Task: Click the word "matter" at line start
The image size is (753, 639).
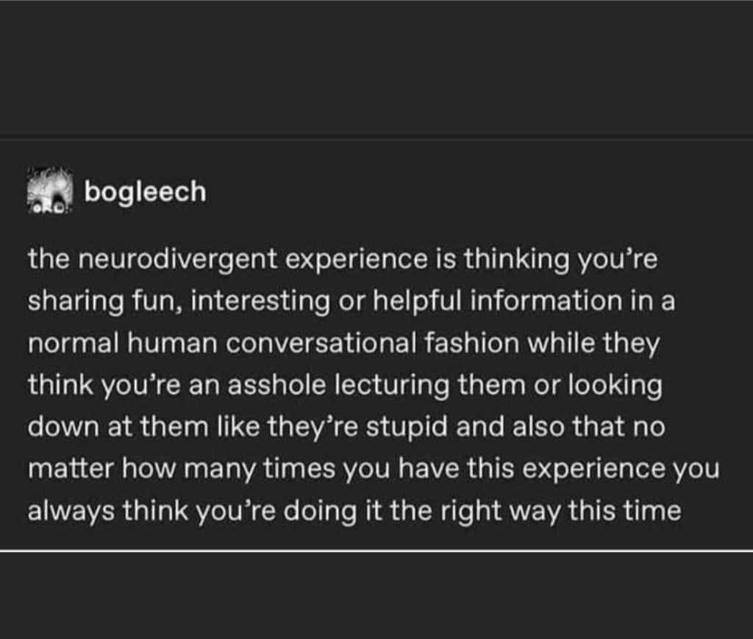Action: tap(71, 469)
